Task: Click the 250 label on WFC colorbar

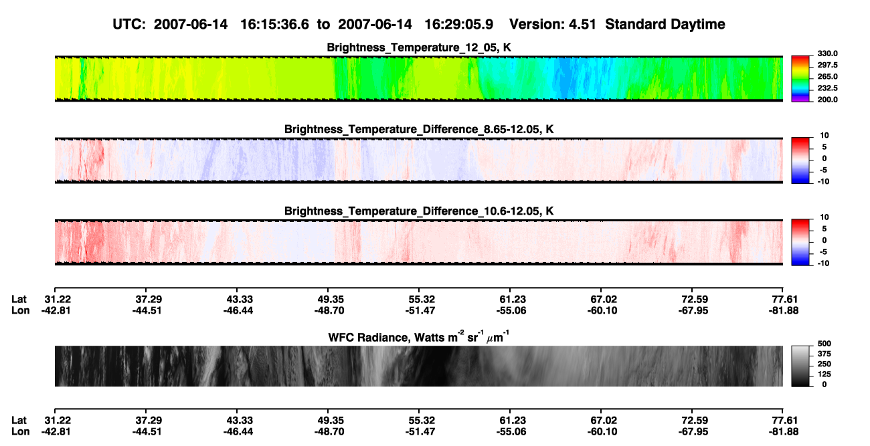Action: tap(823, 363)
